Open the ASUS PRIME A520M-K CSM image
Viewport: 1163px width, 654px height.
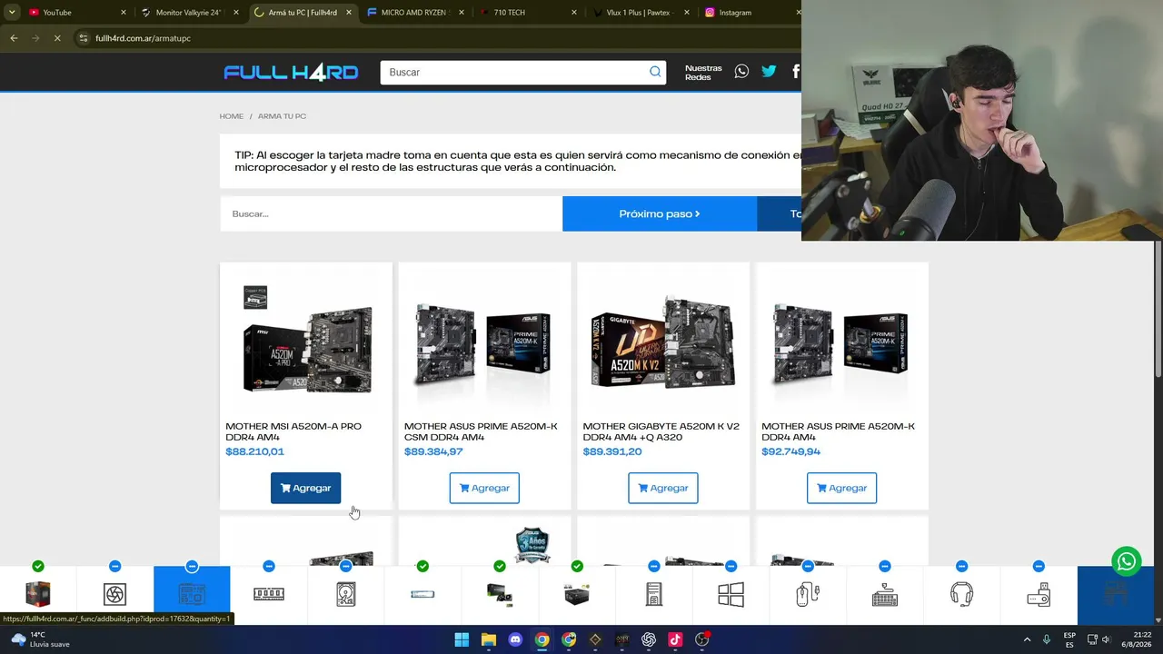pos(484,343)
